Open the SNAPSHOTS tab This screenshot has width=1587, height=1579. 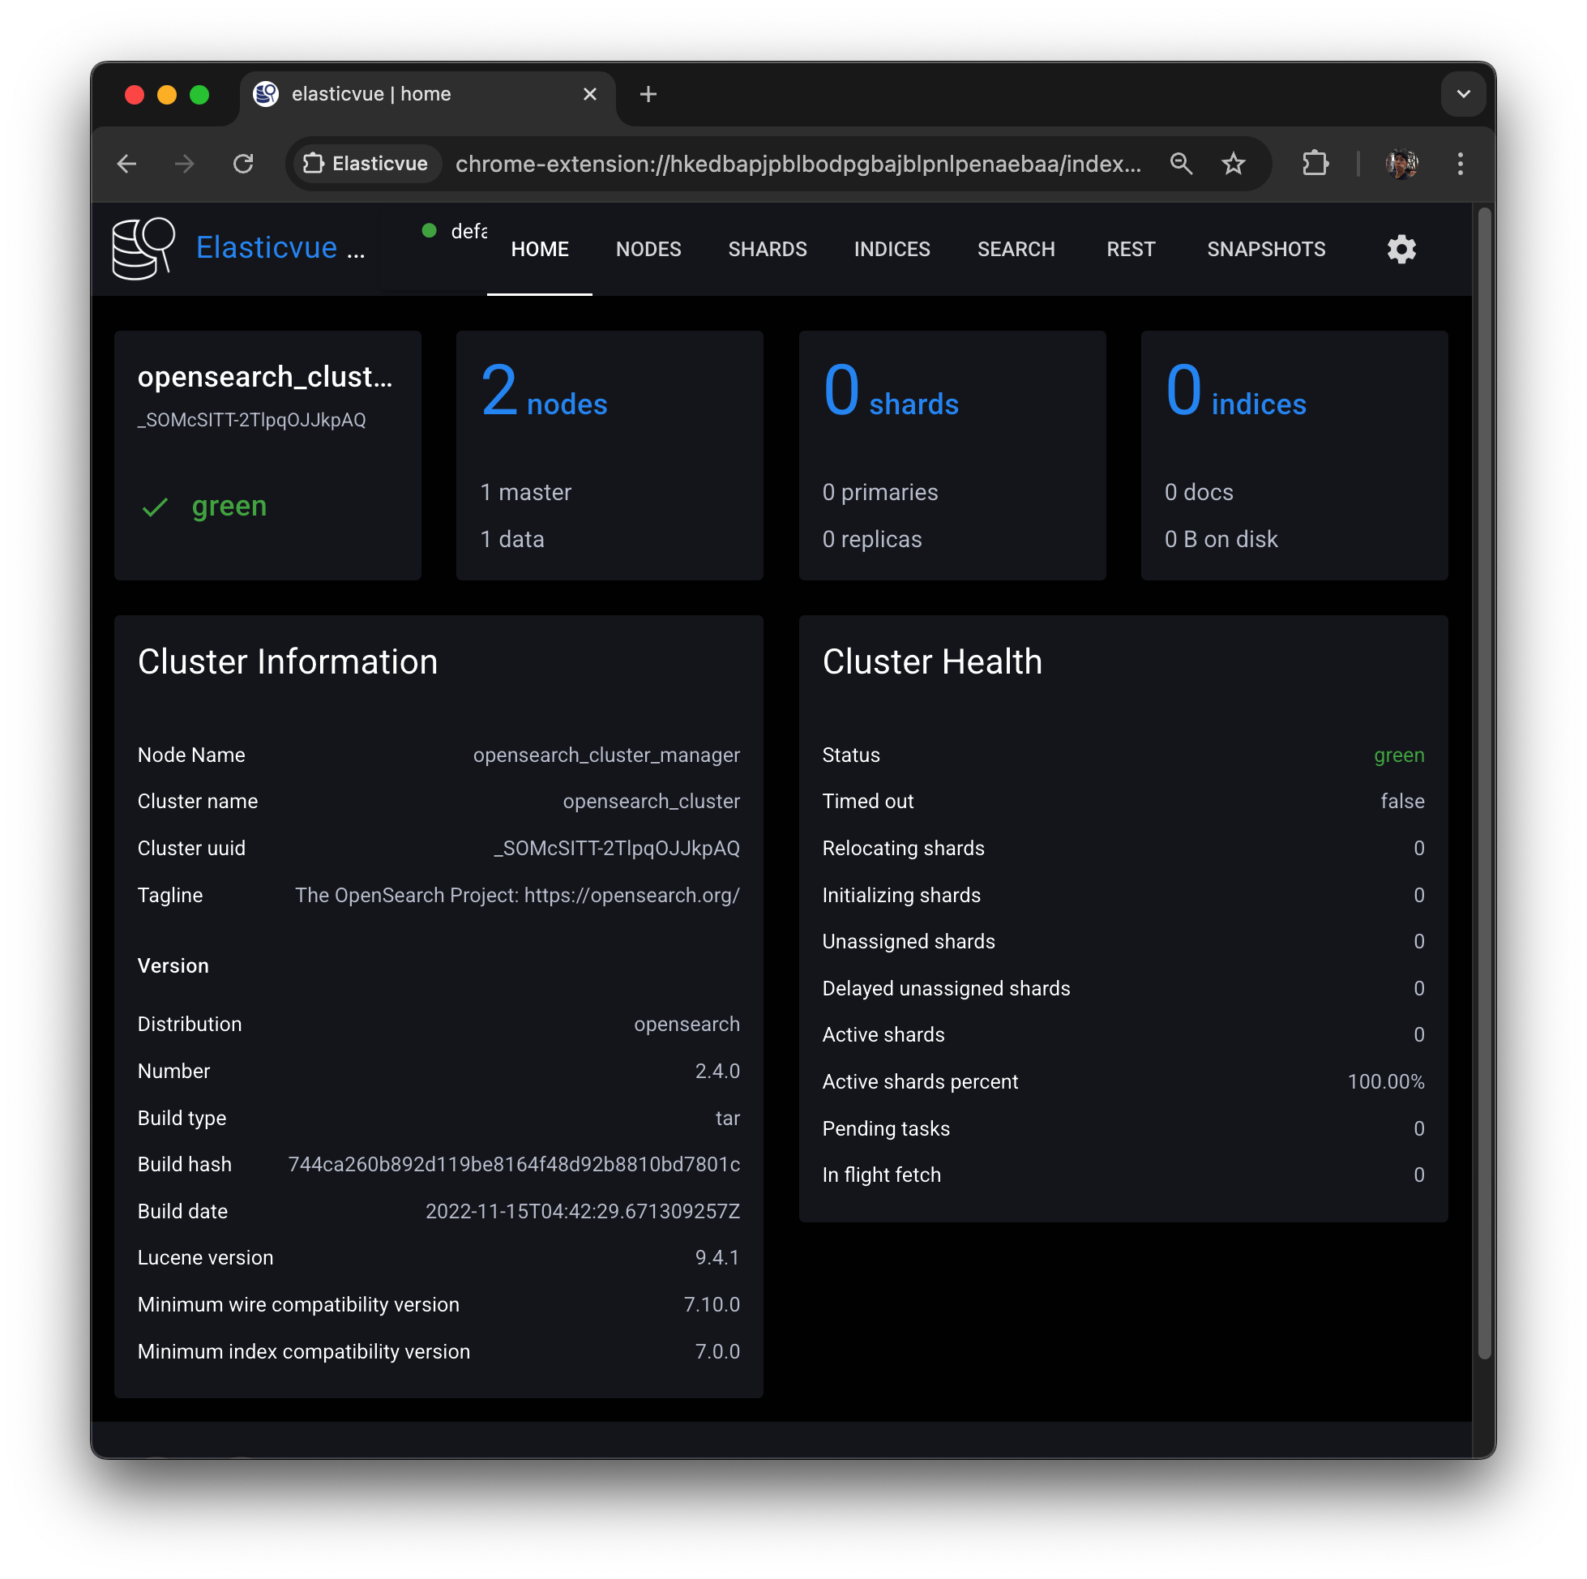coord(1265,250)
